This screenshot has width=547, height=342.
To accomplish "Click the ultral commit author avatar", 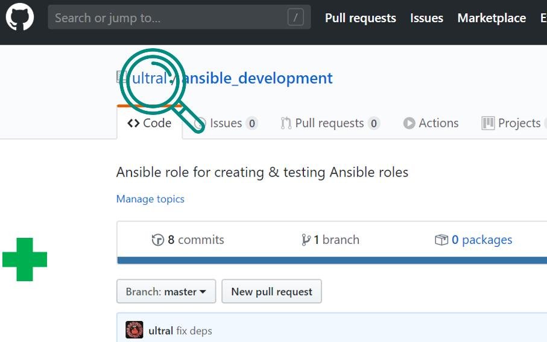I will [134, 329].
